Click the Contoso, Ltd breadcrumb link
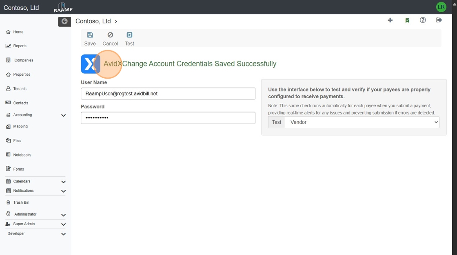 pos(93,21)
